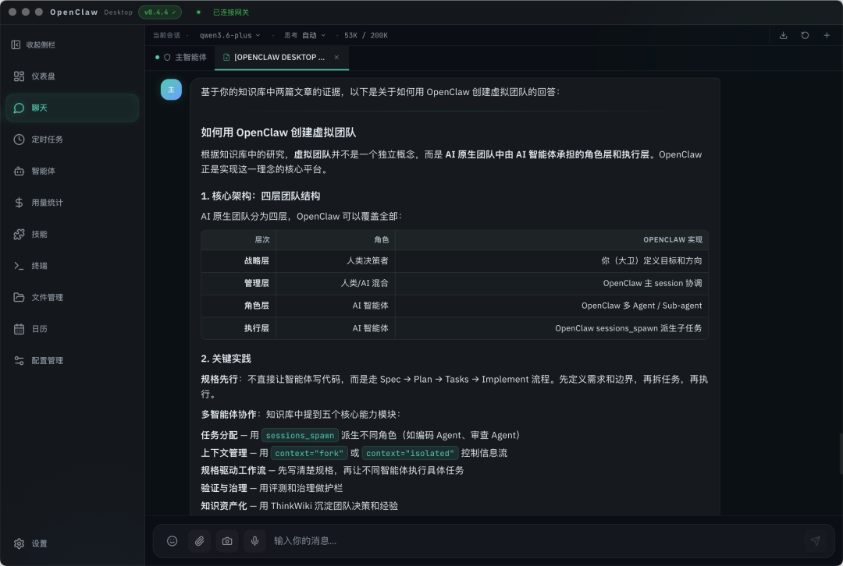The width and height of the screenshot is (843, 566).
Task: Open 定时任务 scheduled tasks
Action: point(72,140)
